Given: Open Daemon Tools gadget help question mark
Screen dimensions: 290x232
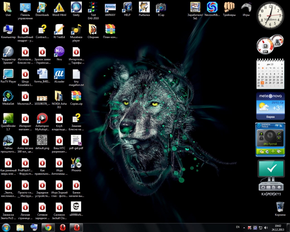Looking at the screenshot, I should pos(277,126).
